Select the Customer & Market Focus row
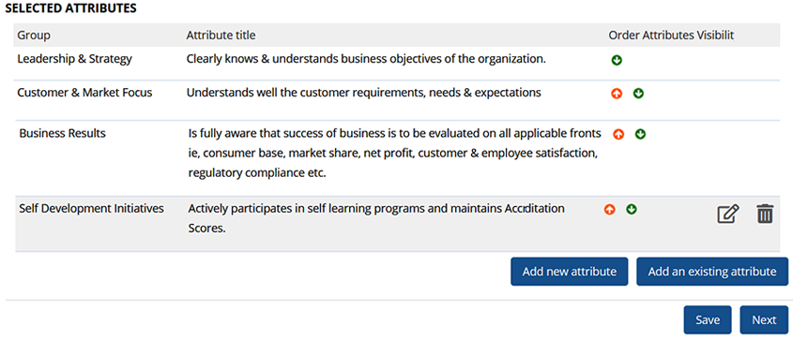 tap(396, 100)
